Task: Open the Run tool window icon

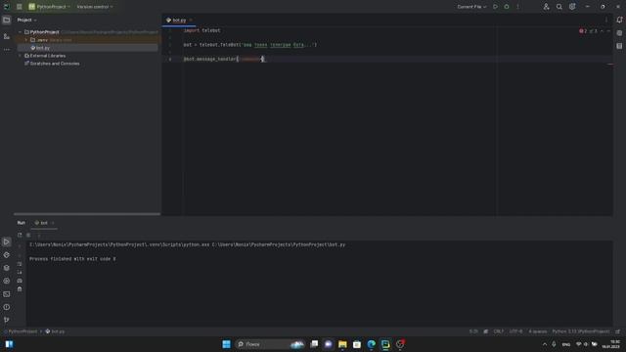Action: point(7,242)
